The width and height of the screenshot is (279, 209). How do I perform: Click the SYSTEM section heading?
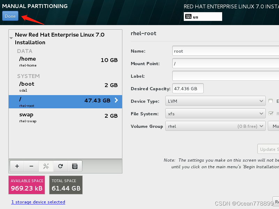click(x=29, y=76)
